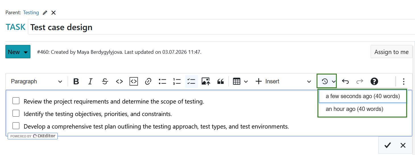Viewport: 415px width, 155px height.
Task: Apply inline code formatting
Action: tap(119, 81)
